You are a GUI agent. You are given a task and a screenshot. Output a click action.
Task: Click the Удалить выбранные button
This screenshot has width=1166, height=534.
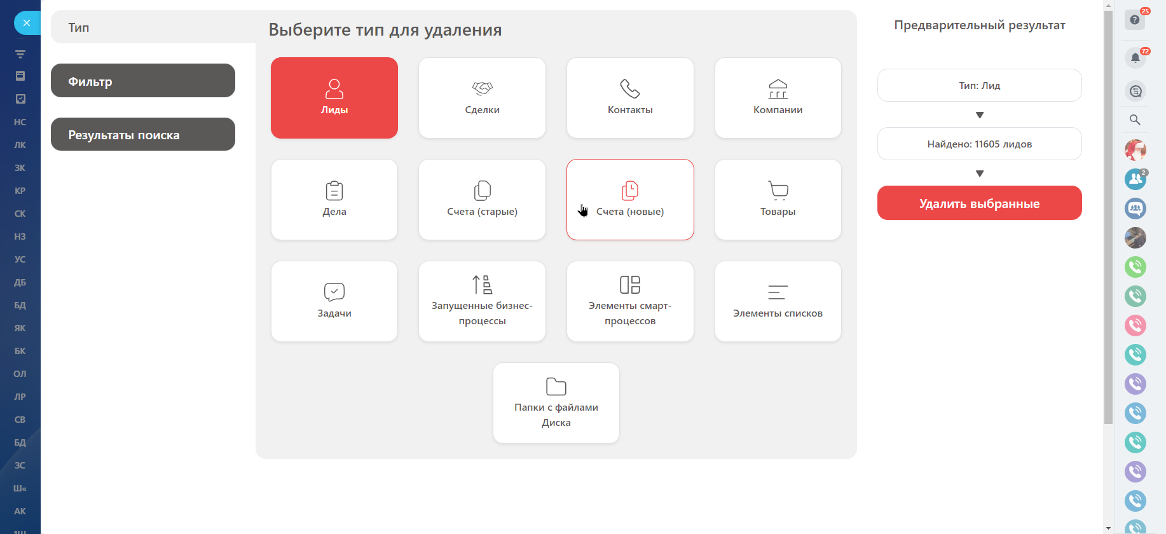[980, 203]
